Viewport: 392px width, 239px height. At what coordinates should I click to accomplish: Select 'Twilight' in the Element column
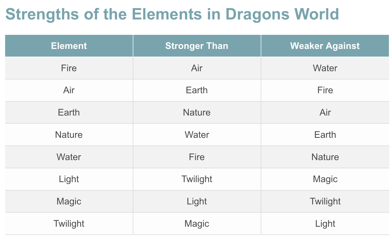click(x=69, y=224)
